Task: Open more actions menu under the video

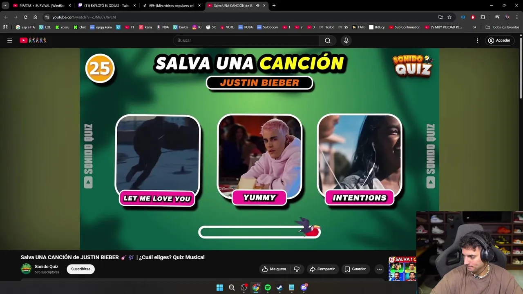Action: (379, 269)
